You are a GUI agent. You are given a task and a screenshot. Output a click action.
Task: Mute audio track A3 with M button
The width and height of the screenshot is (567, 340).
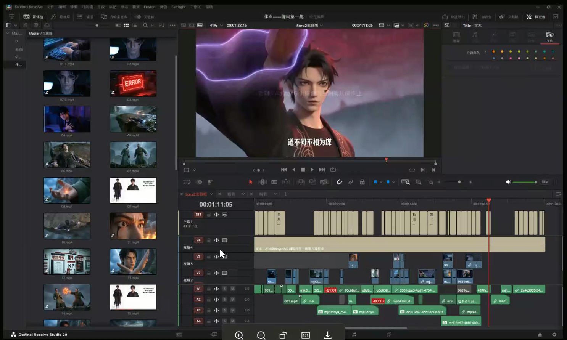[x=233, y=310]
